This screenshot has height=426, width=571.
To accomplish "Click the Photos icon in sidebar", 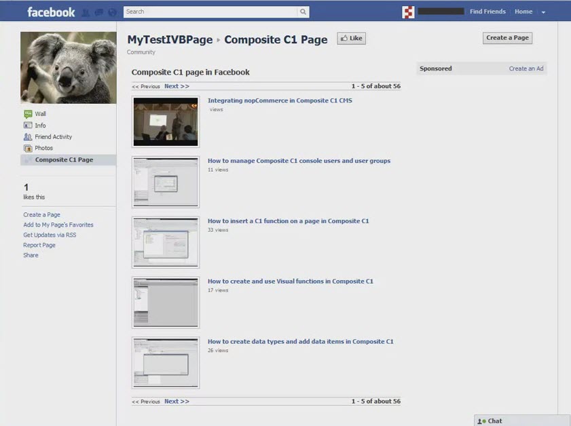I will point(28,148).
